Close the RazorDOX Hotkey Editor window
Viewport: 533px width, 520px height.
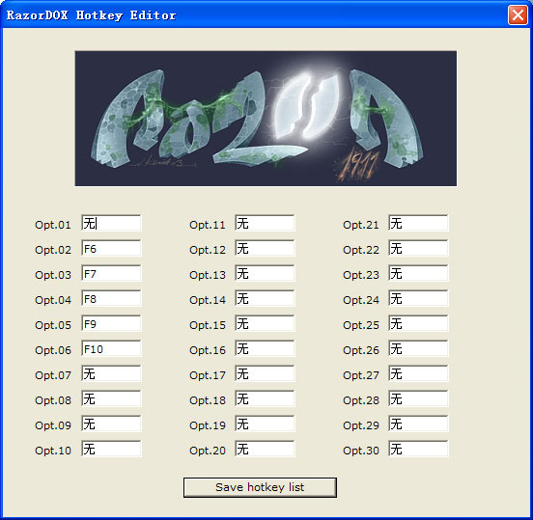pyautogui.click(x=518, y=14)
